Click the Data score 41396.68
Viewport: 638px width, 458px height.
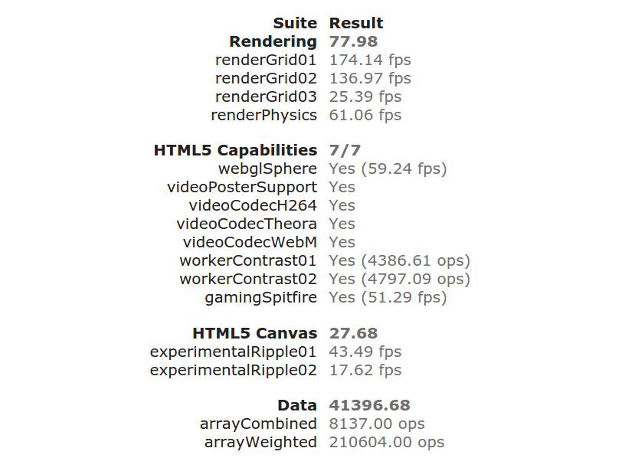point(370,405)
